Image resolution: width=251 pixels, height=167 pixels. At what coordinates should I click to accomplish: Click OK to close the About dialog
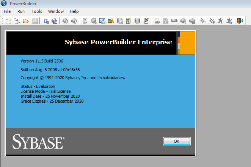pos(177,141)
